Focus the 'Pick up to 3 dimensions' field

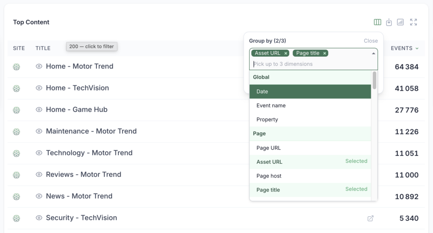click(313, 64)
